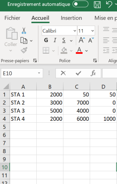This screenshot has height=184, width=117.
Task: Click the insert function fx button
Action: [x=93, y=73]
